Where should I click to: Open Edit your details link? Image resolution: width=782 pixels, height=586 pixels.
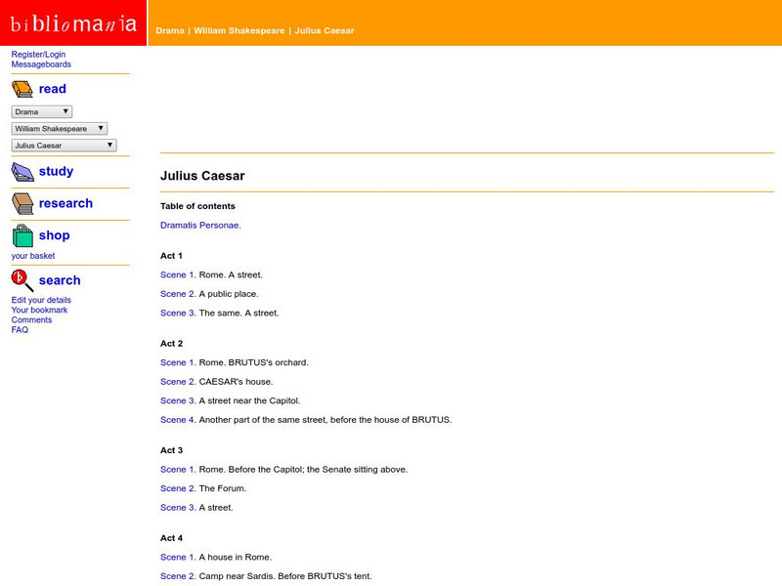[41, 300]
